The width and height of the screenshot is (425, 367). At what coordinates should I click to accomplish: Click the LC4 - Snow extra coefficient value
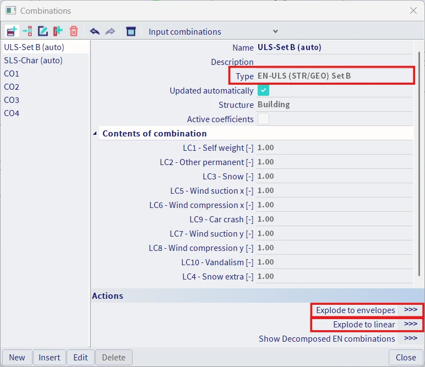[334, 277]
